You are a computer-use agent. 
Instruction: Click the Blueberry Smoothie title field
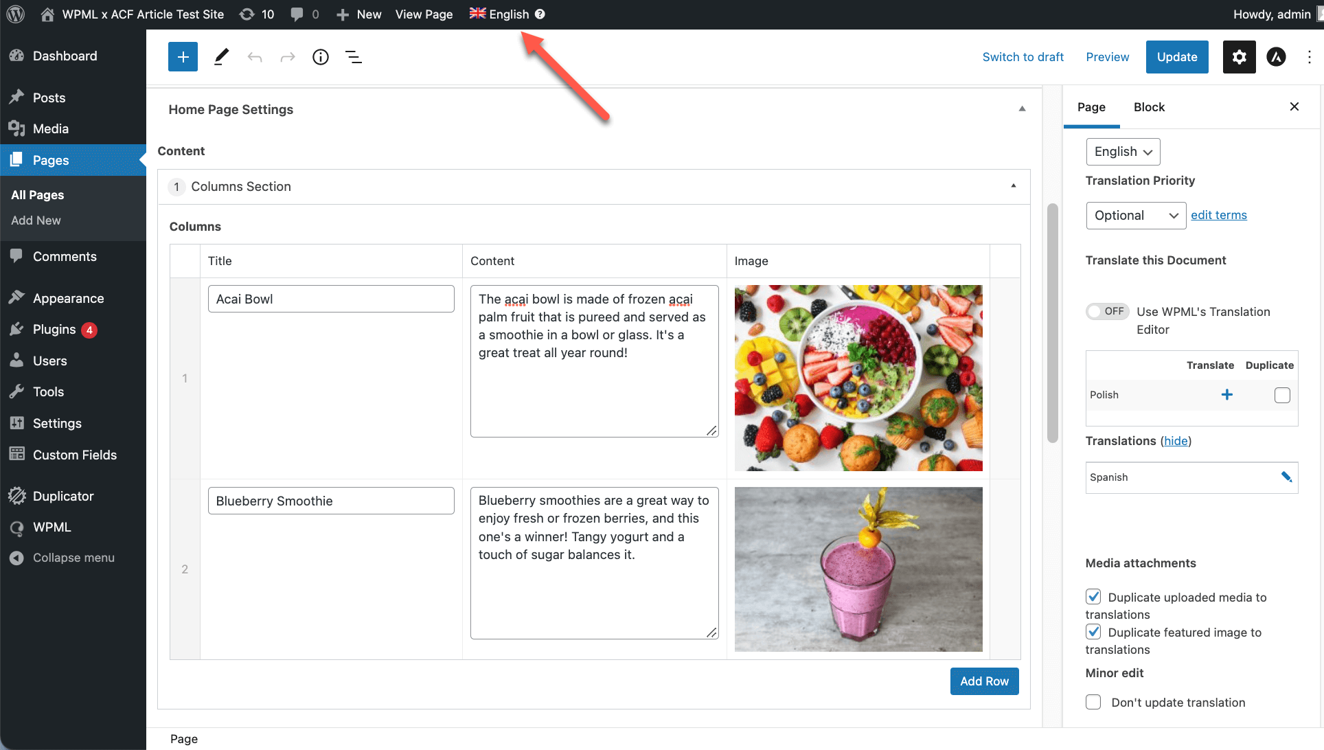tap(331, 501)
